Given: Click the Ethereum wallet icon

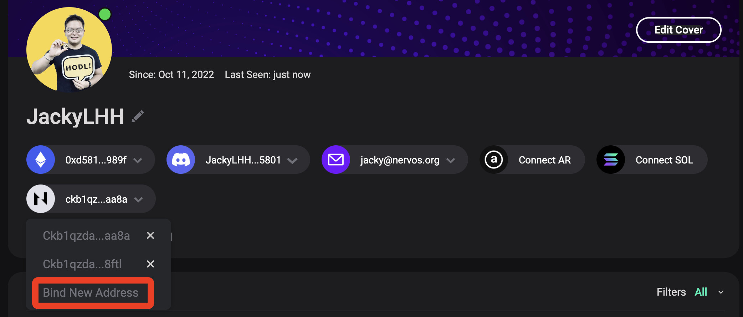Looking at the screenshot, I should (x=41, y=160).
